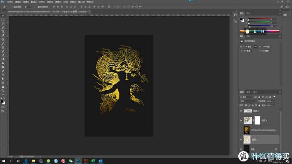Select the Magic Wand tool
This screenshot has width=292, height=164.
click(3, 27)
